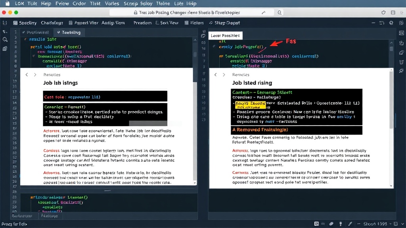
Task: Click the second icon in the right sidebar
Action: [x=402, y=43]
